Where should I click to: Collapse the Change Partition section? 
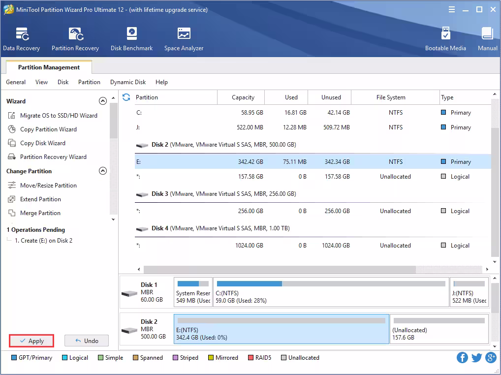pyautogui.click(x=102, y=171)
